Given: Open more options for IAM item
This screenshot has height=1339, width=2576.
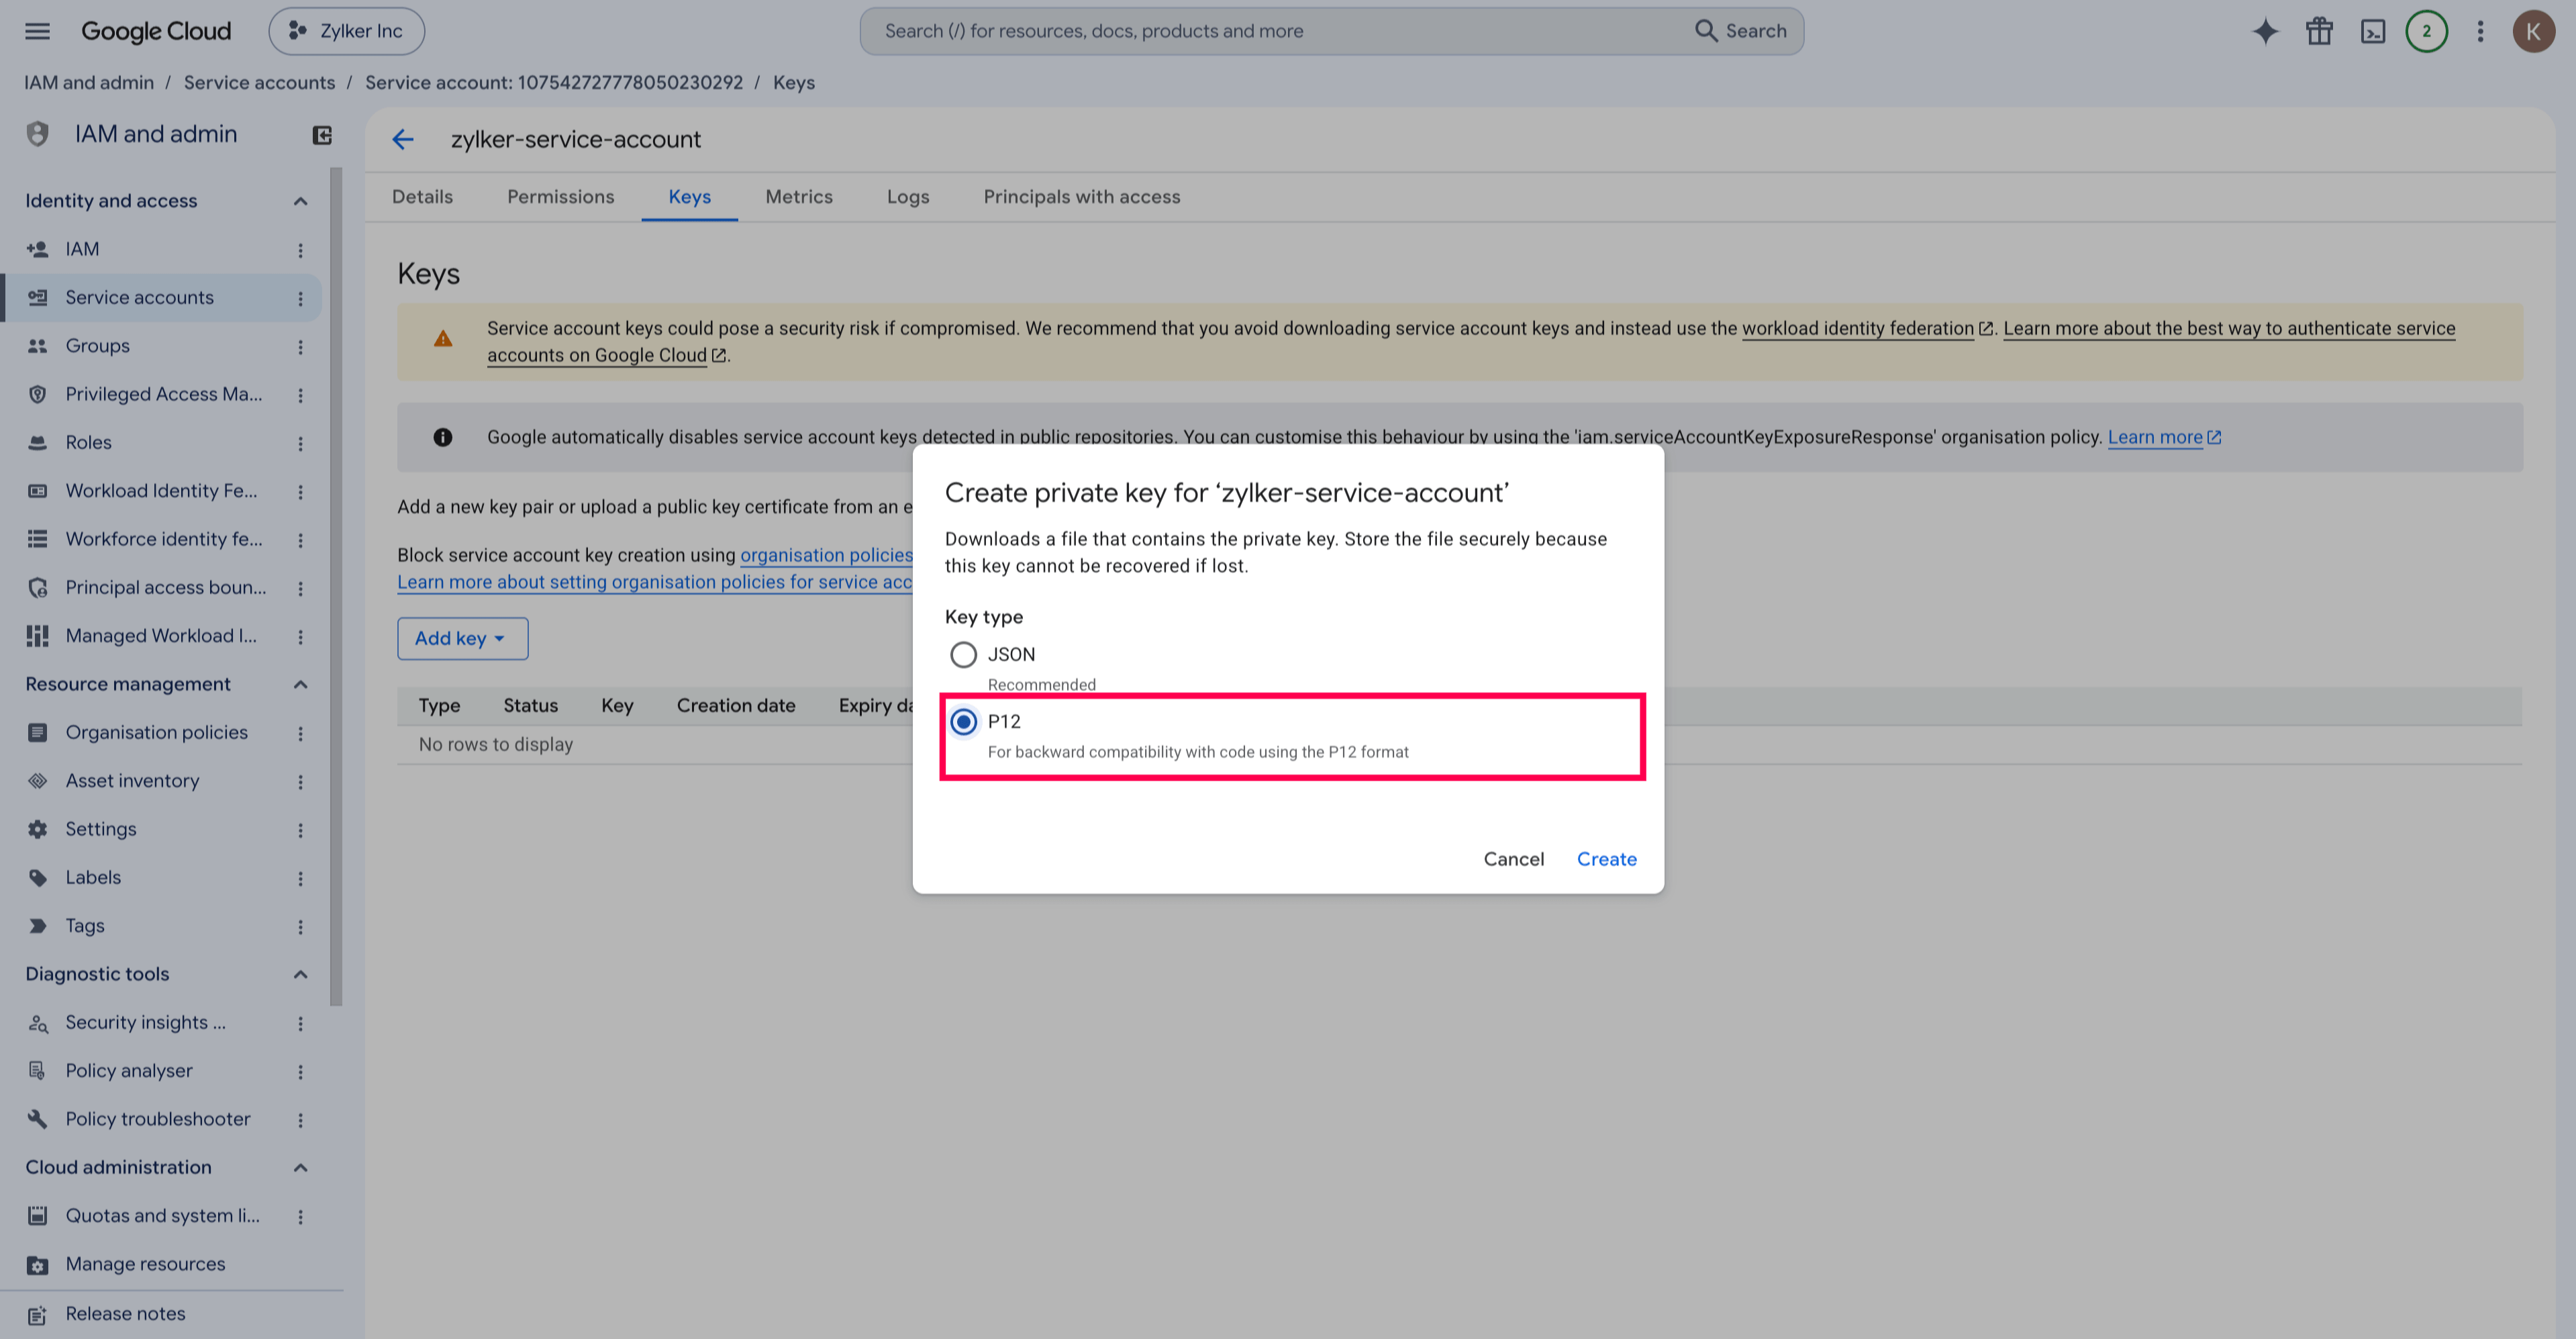Looking at the screenshot, I should (300, 250).
